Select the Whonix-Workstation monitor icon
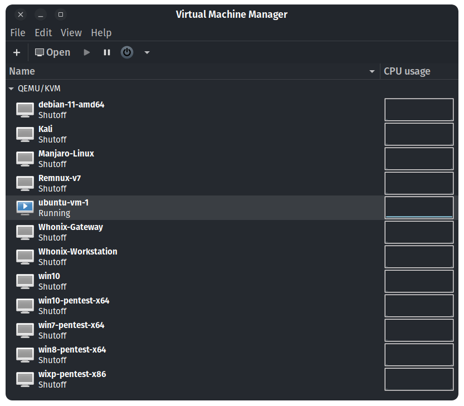Image resolution: width=464 pixels, height=406 pixels. [25, 257]
